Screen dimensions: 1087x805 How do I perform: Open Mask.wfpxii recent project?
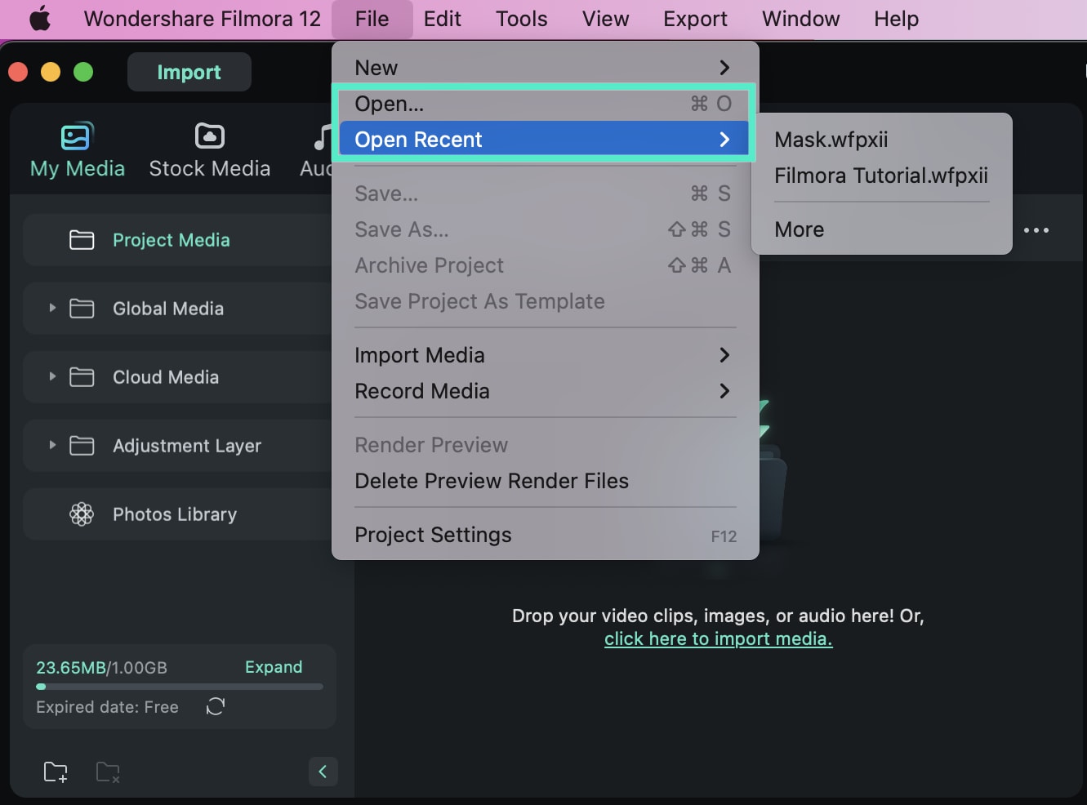tap(831, 140)
